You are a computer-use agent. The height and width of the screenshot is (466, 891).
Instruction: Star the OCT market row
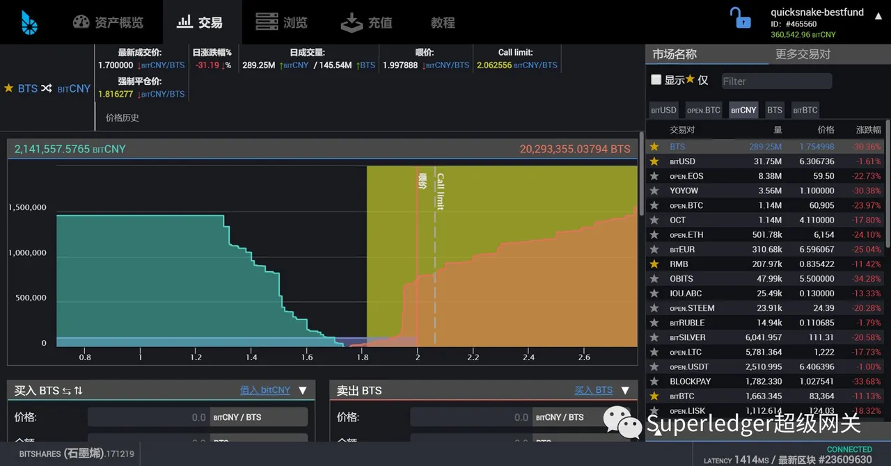tap(654, 220)
